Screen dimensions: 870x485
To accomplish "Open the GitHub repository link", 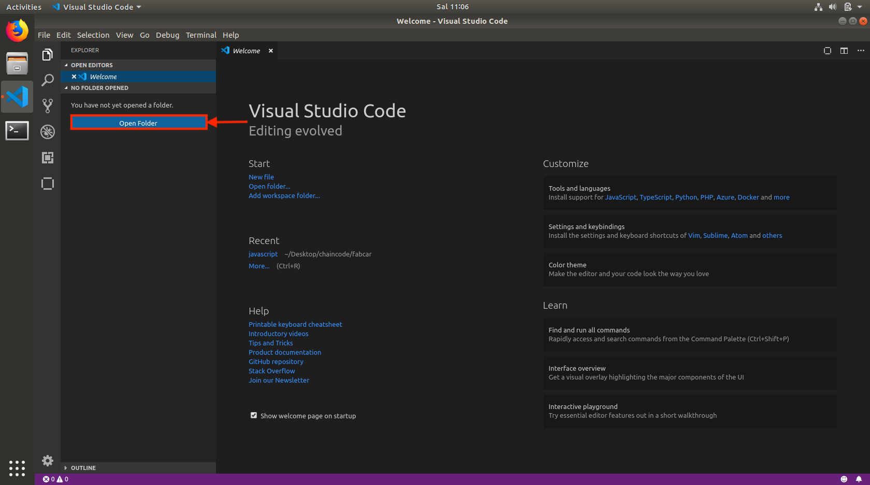I will tap(276, 361).
